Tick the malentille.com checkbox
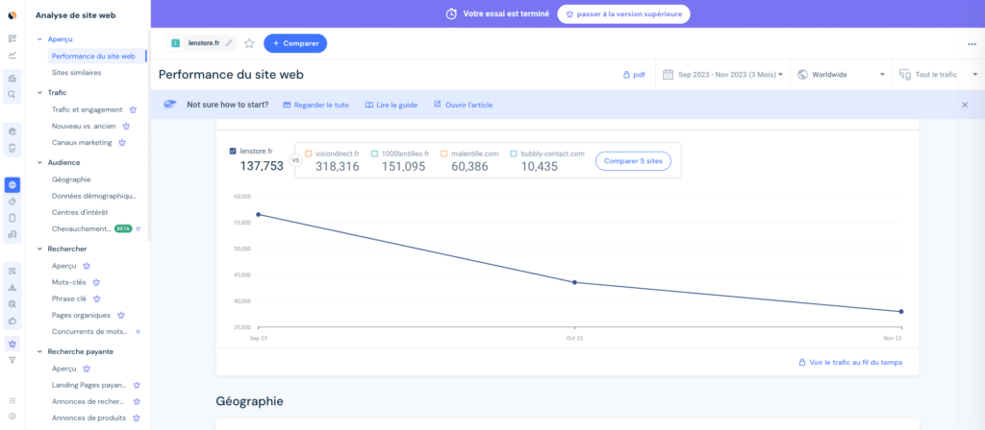This screenshot has height=430, width=985. 444,153
